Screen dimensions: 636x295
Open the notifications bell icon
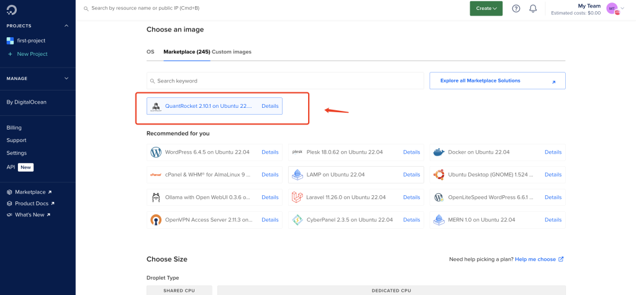pos(533,9)
